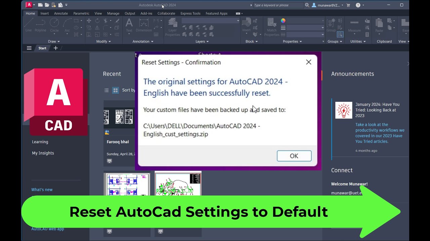Click the Help question mark icon
Image resolution: width=430 pixels, height=241 pixels.
(358, 5)
